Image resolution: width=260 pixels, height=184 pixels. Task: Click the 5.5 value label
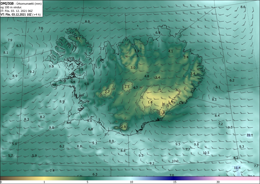click(x=81, y=70)
